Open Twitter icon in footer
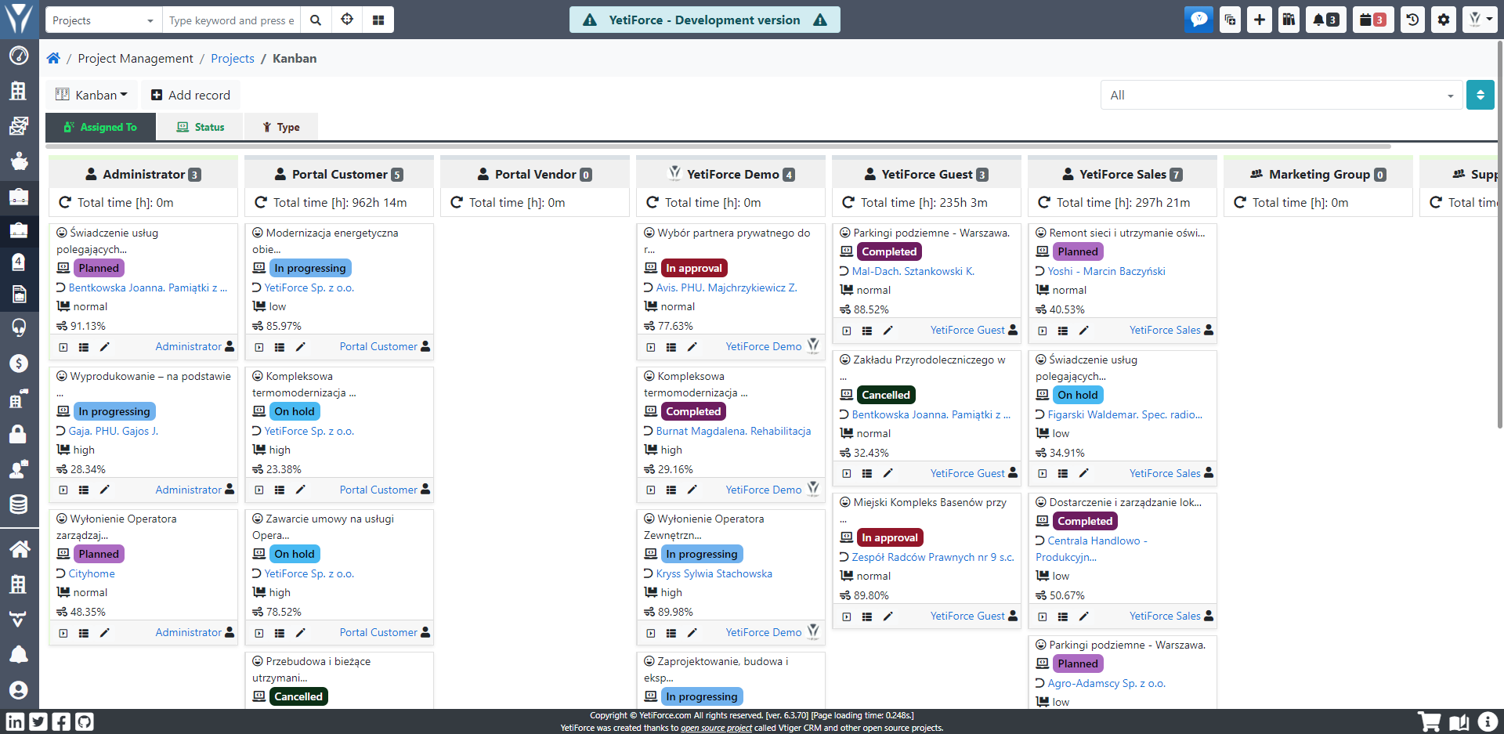Image resolution: width=1504 pixels, height=734 pixels. point(38,721)
